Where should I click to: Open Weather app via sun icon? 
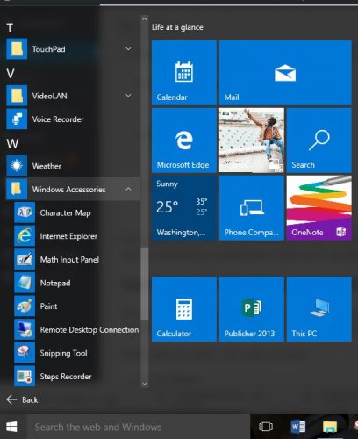pos(17,166)
